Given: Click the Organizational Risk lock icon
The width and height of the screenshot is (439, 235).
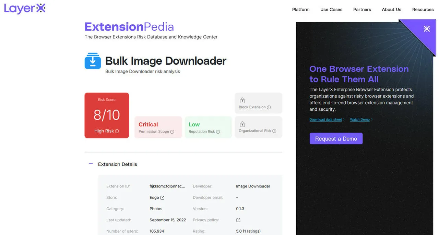Looking at the screenshot, I should (x=242, y=124).
